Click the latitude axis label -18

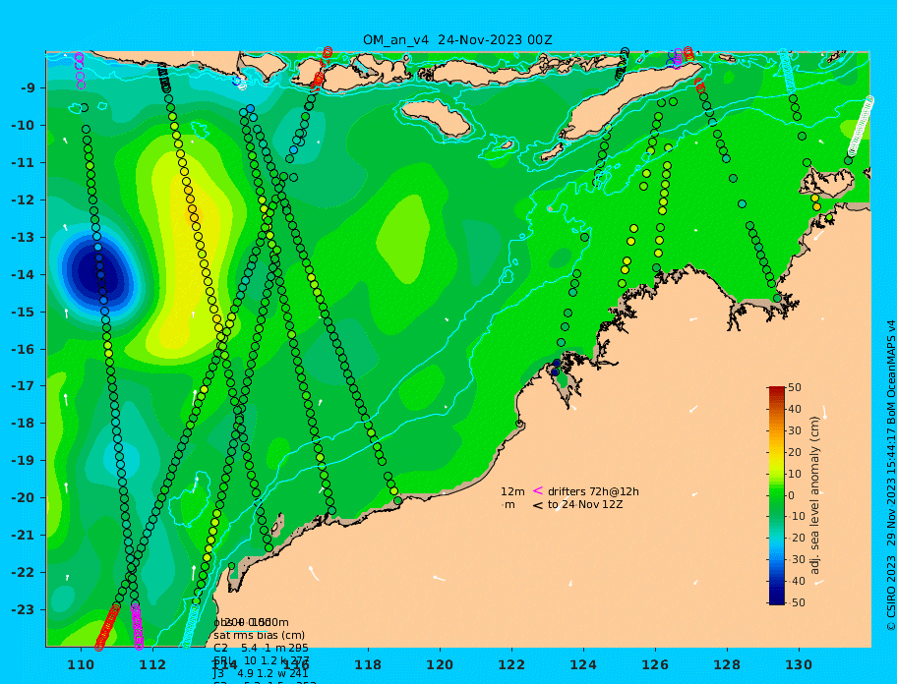click(25, 424)
